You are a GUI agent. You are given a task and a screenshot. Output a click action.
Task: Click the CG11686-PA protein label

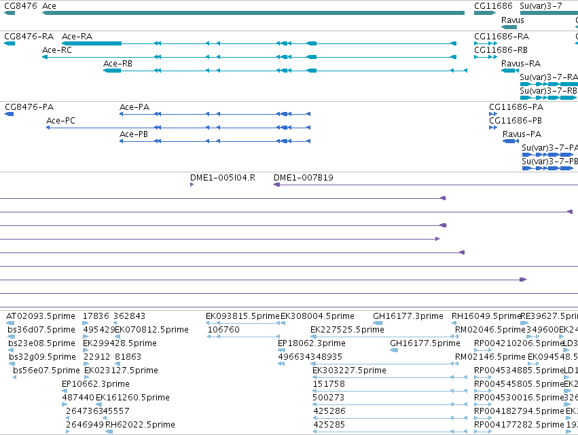(516, 107)
